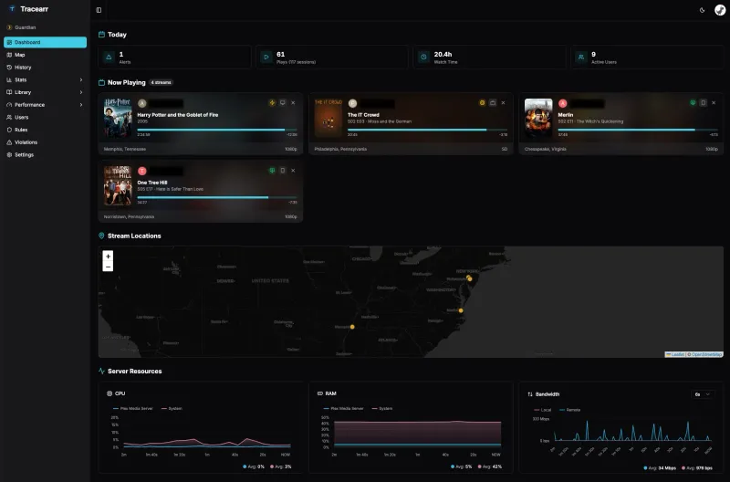730x482 pixels.
Task: Terminate the One Tree Hill stream
Action: 293,171
